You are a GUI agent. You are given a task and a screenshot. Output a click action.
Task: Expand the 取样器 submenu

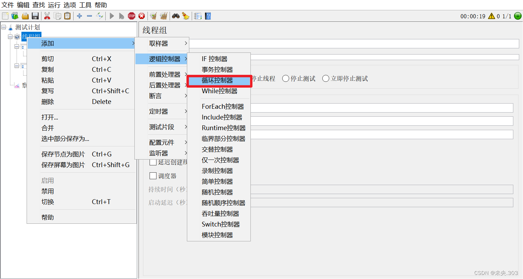pyautogui.click(x=162, y=44)
